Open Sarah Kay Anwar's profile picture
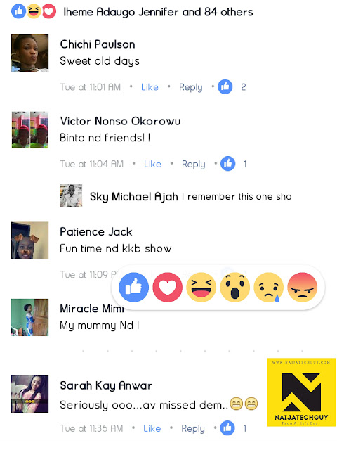Viewport: 337px width, 450px height. coord(29,394)
